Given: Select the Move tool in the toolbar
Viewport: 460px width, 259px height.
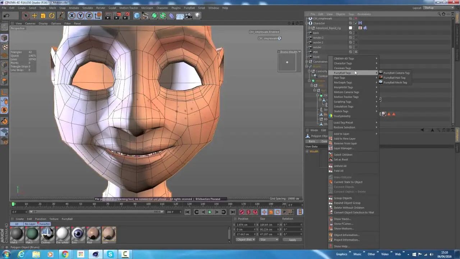Looking at the screenshot, I should pyautogui.click(x=34, y=15).
